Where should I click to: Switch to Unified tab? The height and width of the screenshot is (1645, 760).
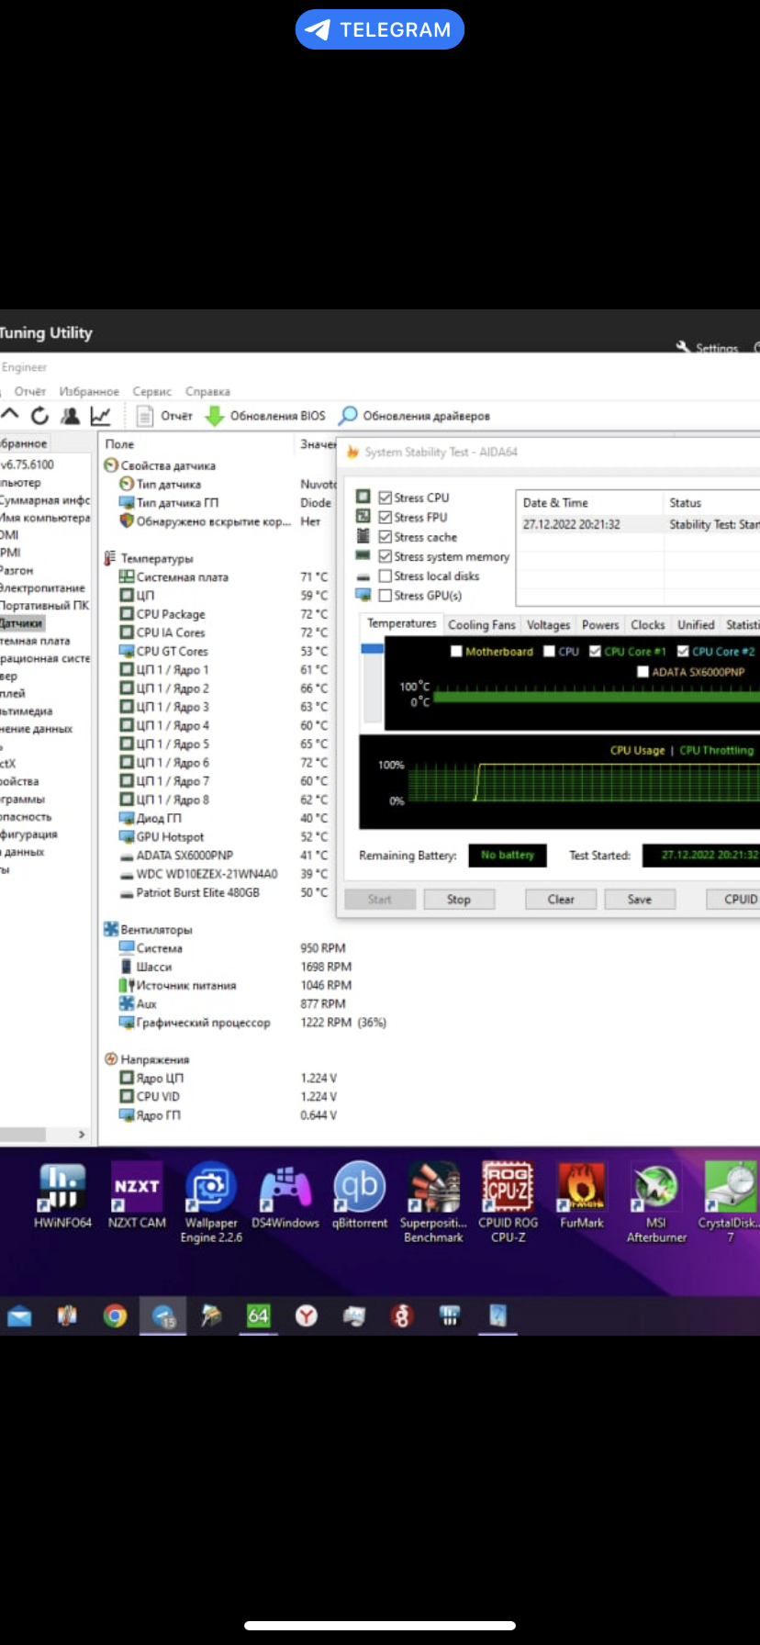(696, 625)
